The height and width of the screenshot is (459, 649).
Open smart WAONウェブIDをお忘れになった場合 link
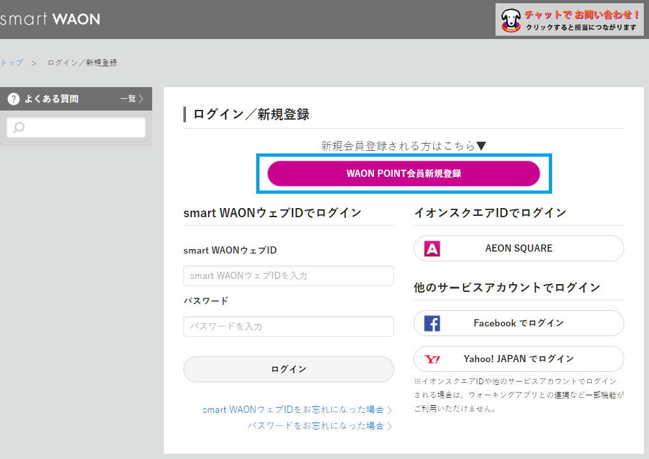tap(297, 410)
